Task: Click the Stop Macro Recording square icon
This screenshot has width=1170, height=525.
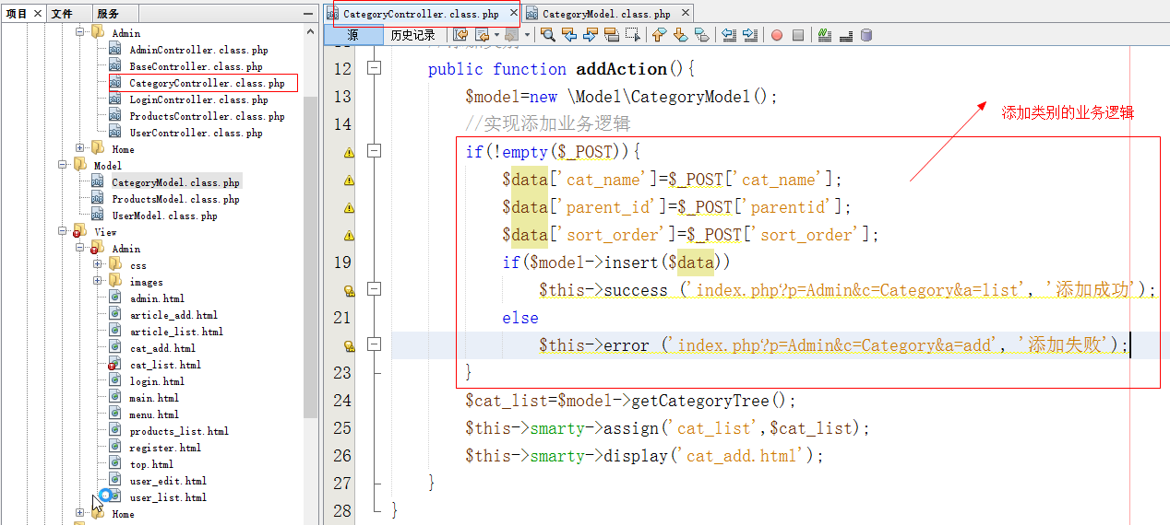Action: [x=798, y=35]
